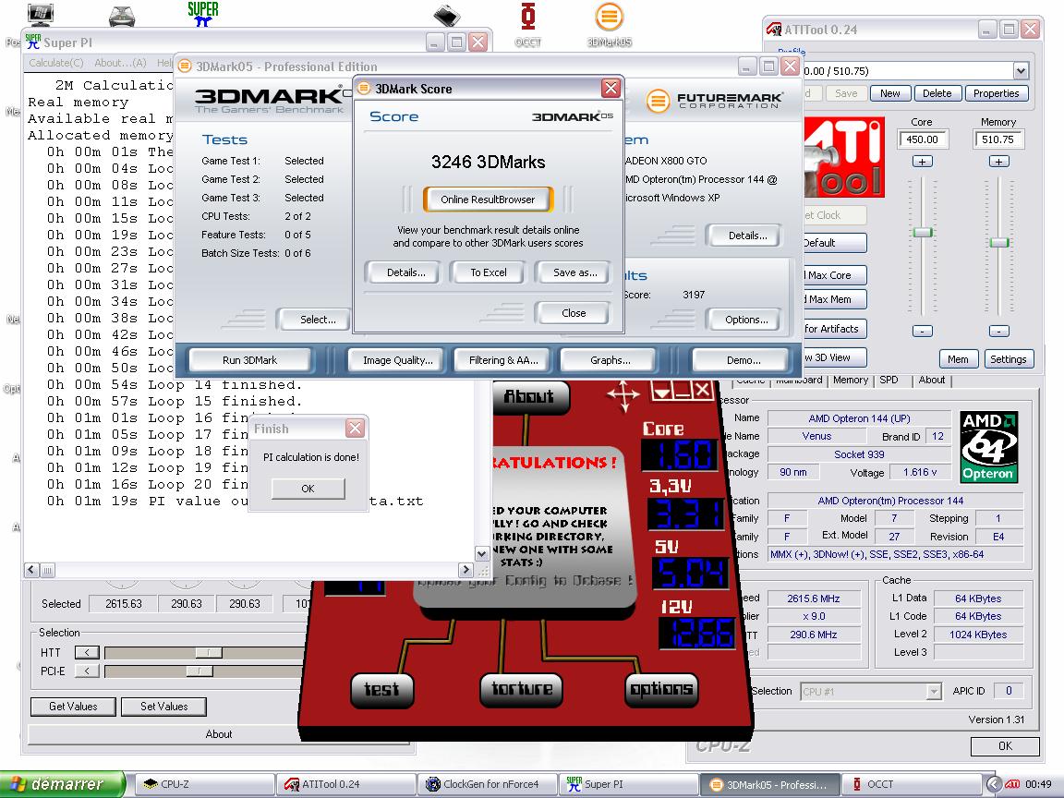Click the torture button in OCCT
The width and height of the screenshot is (1064, 798).
click(x=521, y=689)
